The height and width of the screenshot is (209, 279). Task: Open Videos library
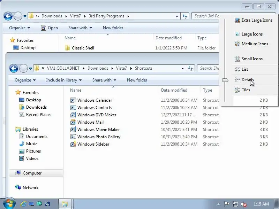(29, 158)
